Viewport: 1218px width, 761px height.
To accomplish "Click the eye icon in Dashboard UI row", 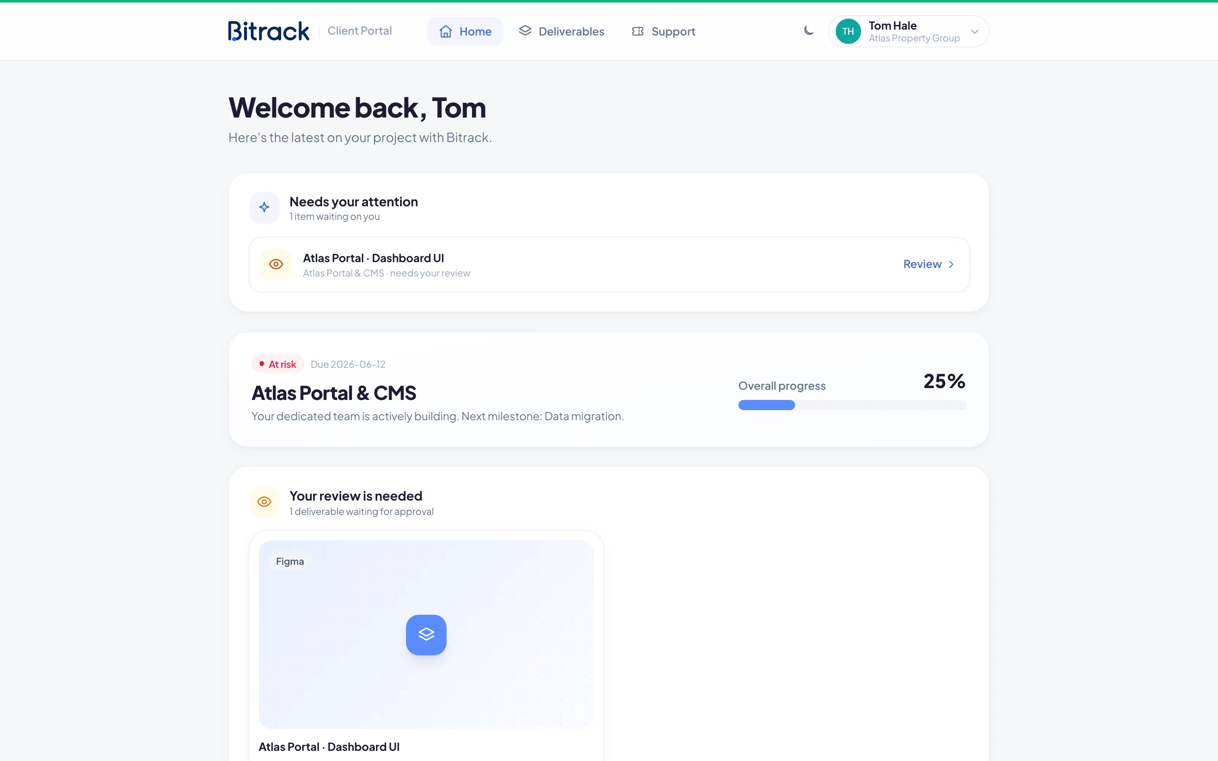I will point(276,264).
